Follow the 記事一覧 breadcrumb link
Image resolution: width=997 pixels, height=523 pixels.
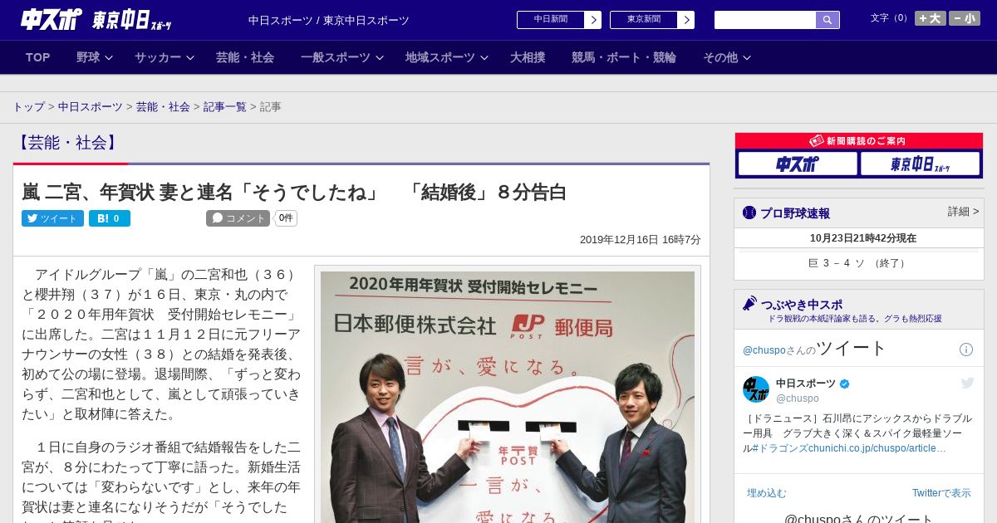click(x=225, y=107)
